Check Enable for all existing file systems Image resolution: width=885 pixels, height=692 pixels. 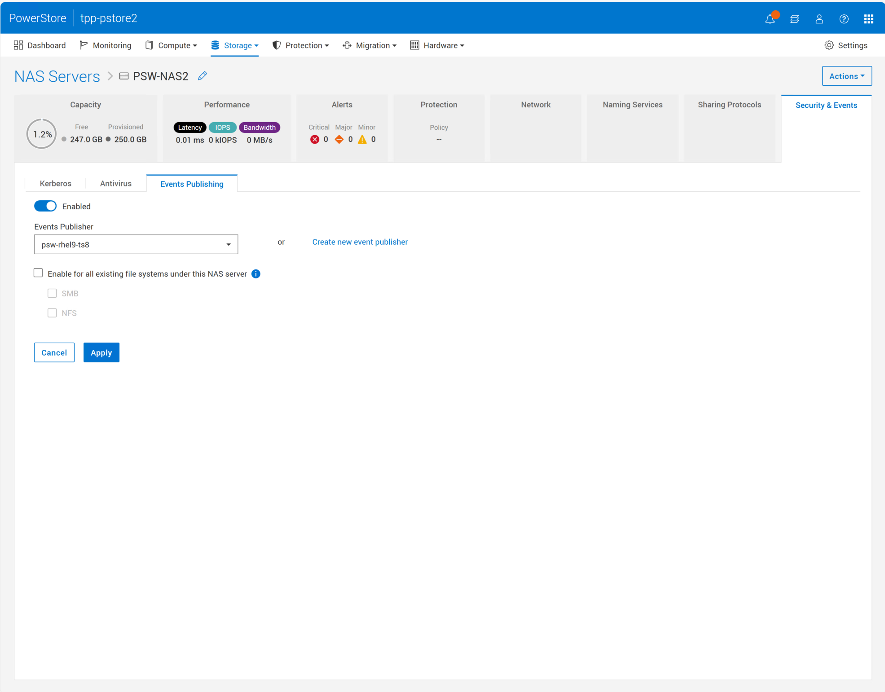tap(39, 273)
